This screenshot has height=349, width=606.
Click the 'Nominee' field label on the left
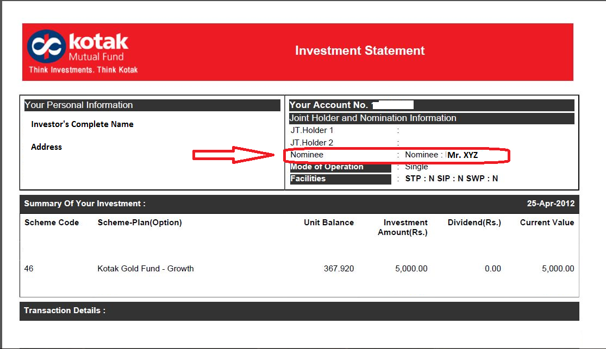point(307,155)
